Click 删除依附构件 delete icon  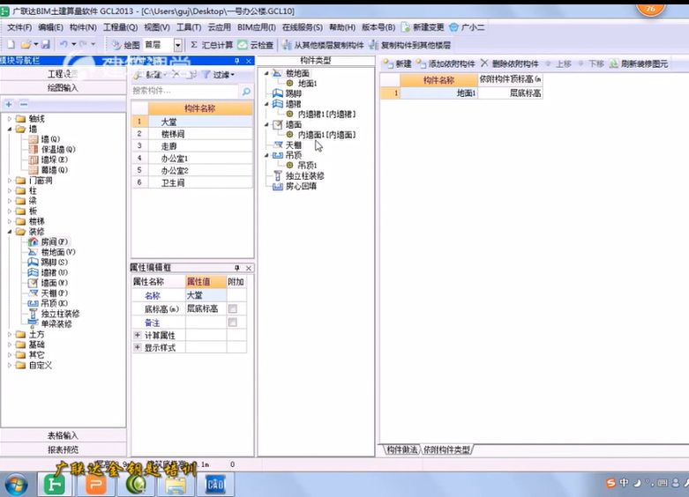pos(484,64)
